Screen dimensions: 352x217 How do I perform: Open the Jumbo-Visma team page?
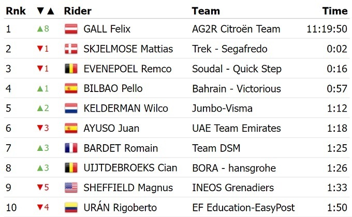(x=222, y=109)
